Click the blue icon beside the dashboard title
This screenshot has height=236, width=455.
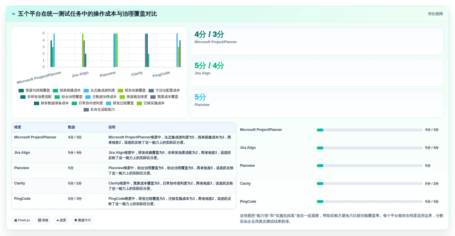[14, 14]
